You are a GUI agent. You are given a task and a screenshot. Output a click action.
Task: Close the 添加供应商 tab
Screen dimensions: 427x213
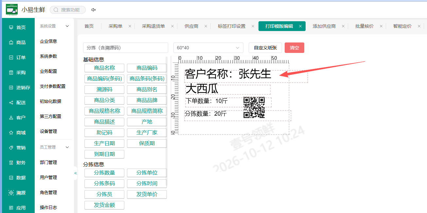343,26
